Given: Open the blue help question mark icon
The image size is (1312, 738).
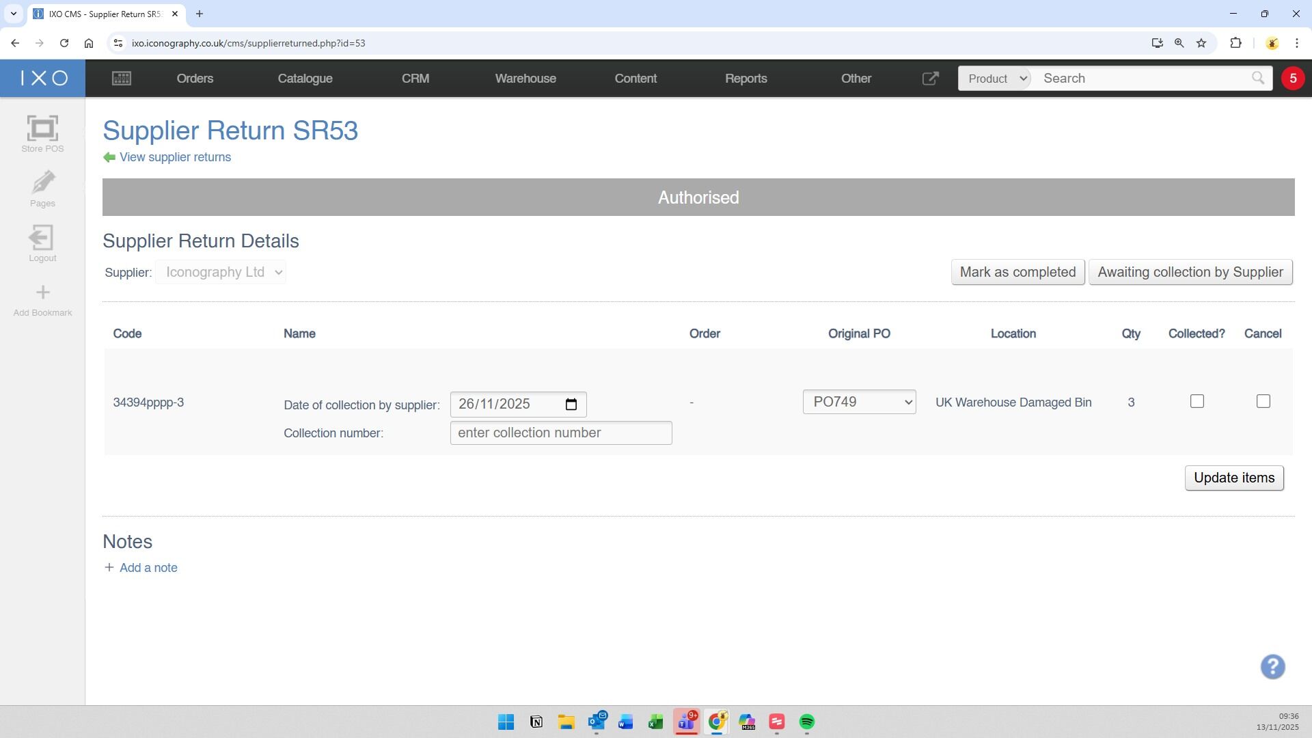Looking at the screenshot, I should point(1272,667).
